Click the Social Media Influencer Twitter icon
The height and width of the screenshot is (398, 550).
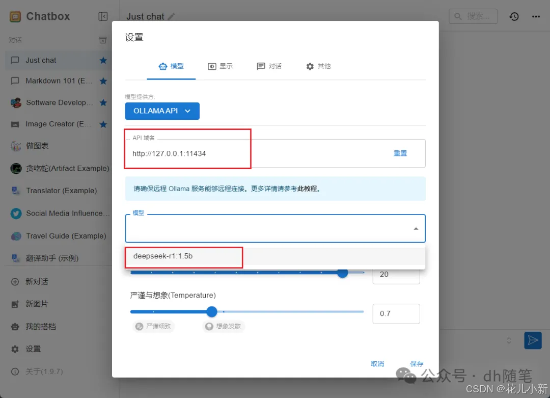(16, 214)
